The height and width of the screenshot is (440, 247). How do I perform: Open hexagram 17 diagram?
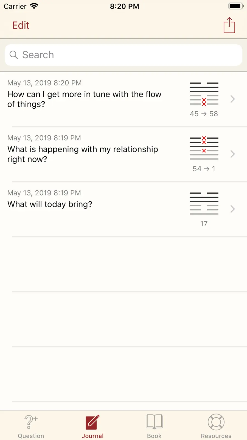[204, 204]
